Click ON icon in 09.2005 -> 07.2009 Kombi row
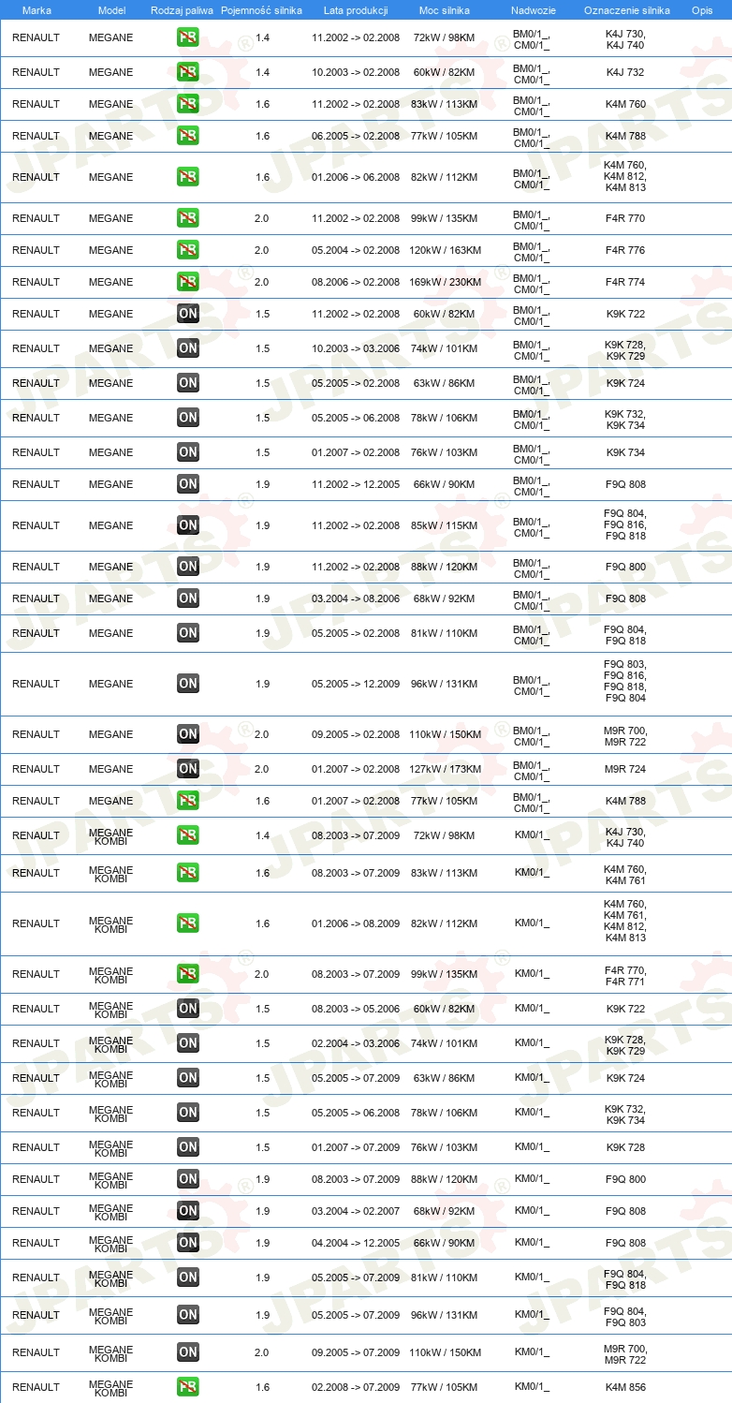732x1403 pixels. (188, 1352)
